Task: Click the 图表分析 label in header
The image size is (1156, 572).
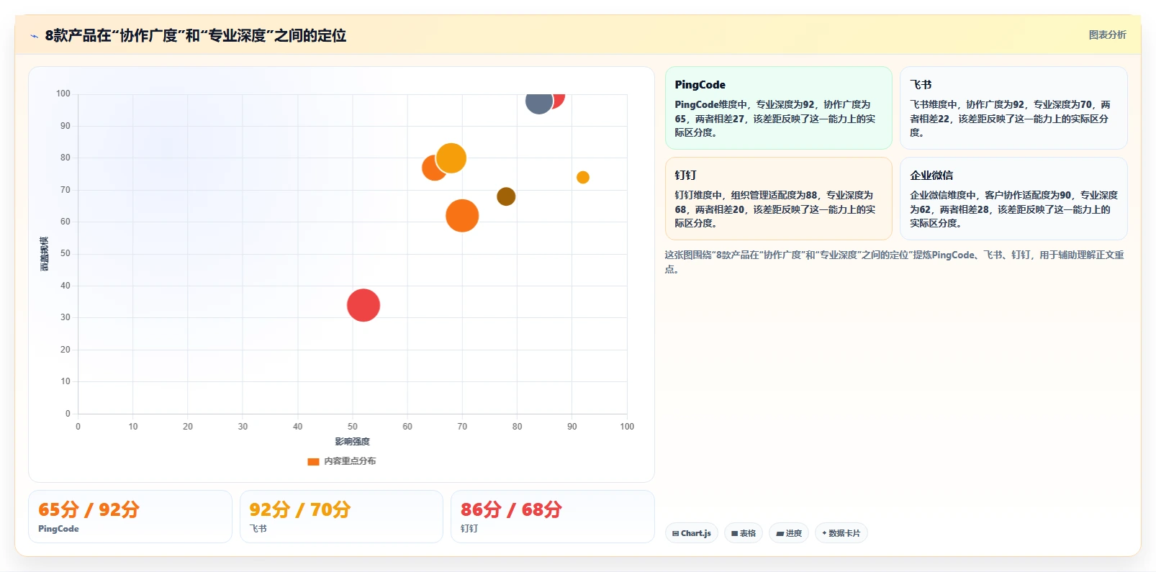Action: point(1107,35)
